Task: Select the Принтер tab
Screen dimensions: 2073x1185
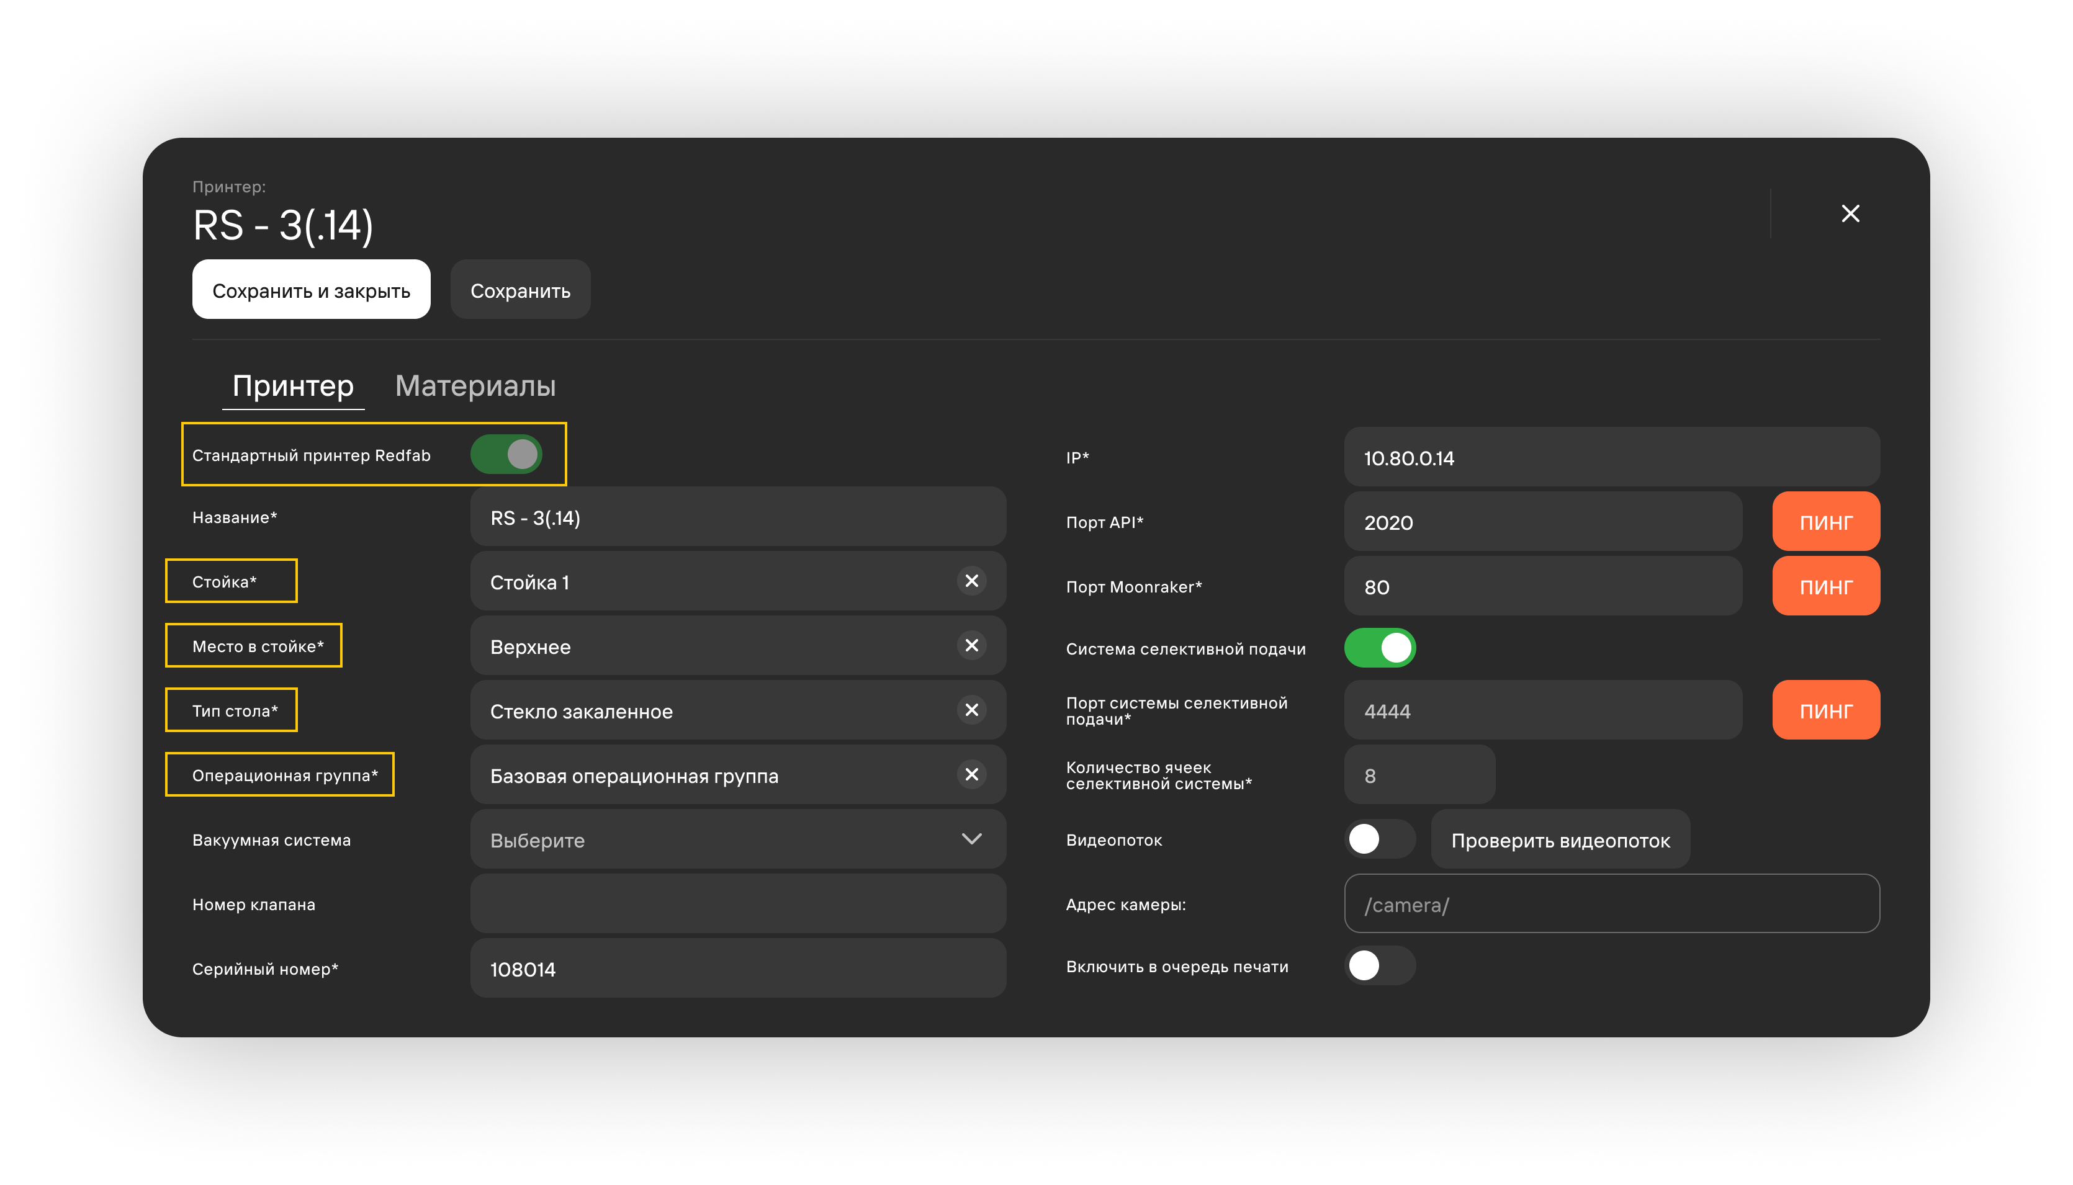Action: [293, 386]
